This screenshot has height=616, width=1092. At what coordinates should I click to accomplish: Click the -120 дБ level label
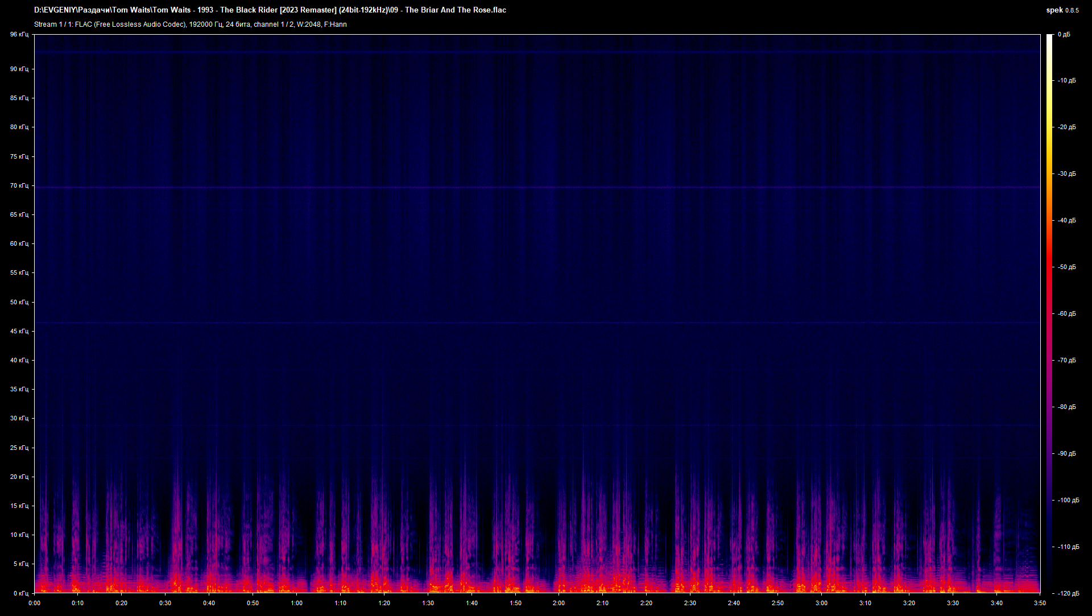(x=1069, y=594)
